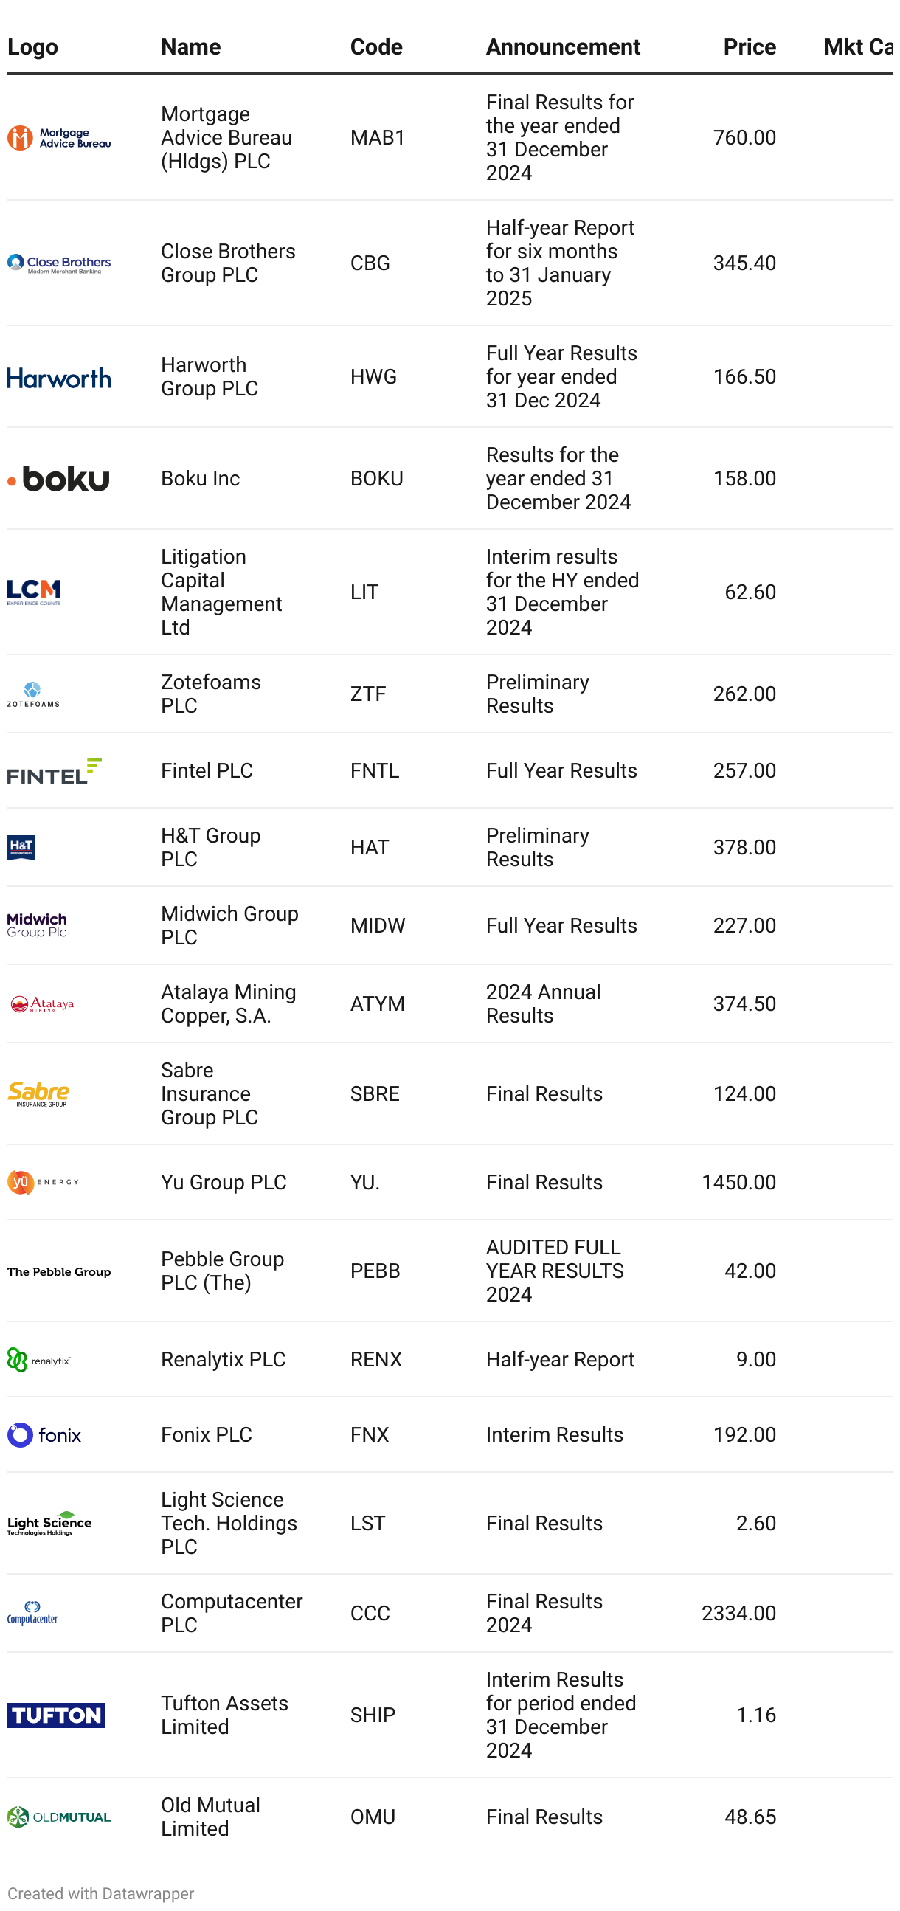Open the Created with Datawrapper link
The image size is (900, 1911).
coord(101,1893)
